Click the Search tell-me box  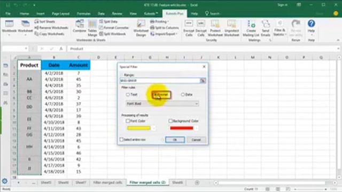coord(212,13)
